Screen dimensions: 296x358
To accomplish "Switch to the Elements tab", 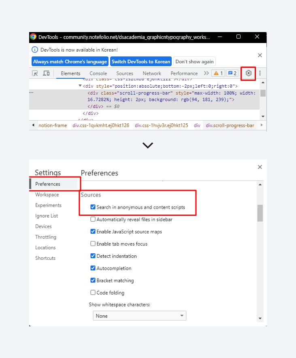I will pos(70,73).
